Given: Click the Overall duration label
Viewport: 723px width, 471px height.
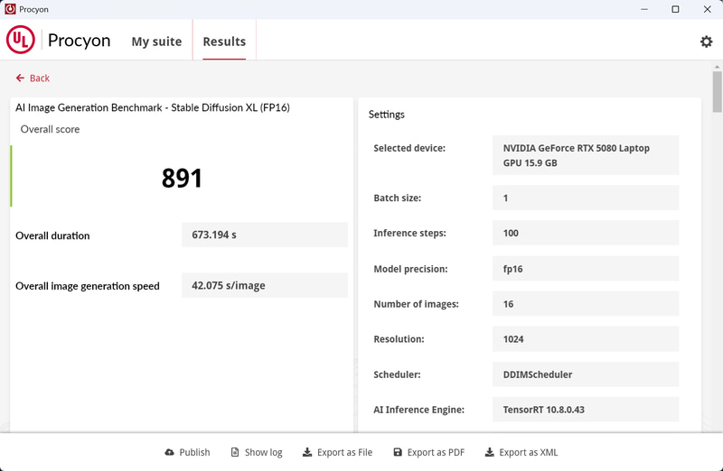Looking at the screenshot, I should [x=52, y=235].
